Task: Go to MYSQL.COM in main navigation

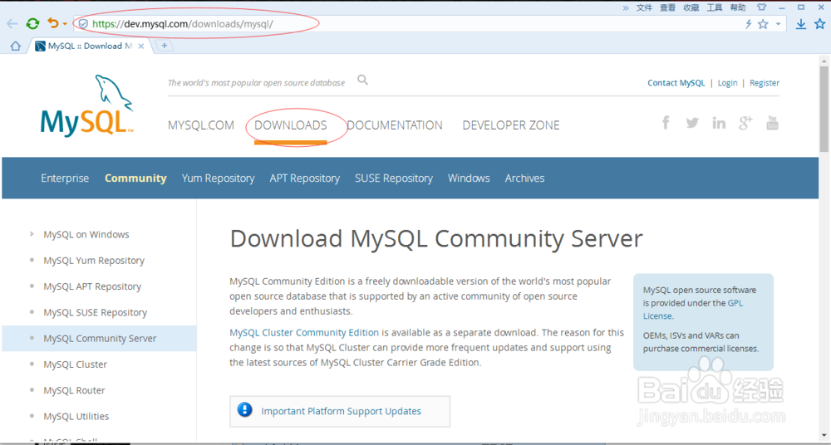Action: point(201,125)
